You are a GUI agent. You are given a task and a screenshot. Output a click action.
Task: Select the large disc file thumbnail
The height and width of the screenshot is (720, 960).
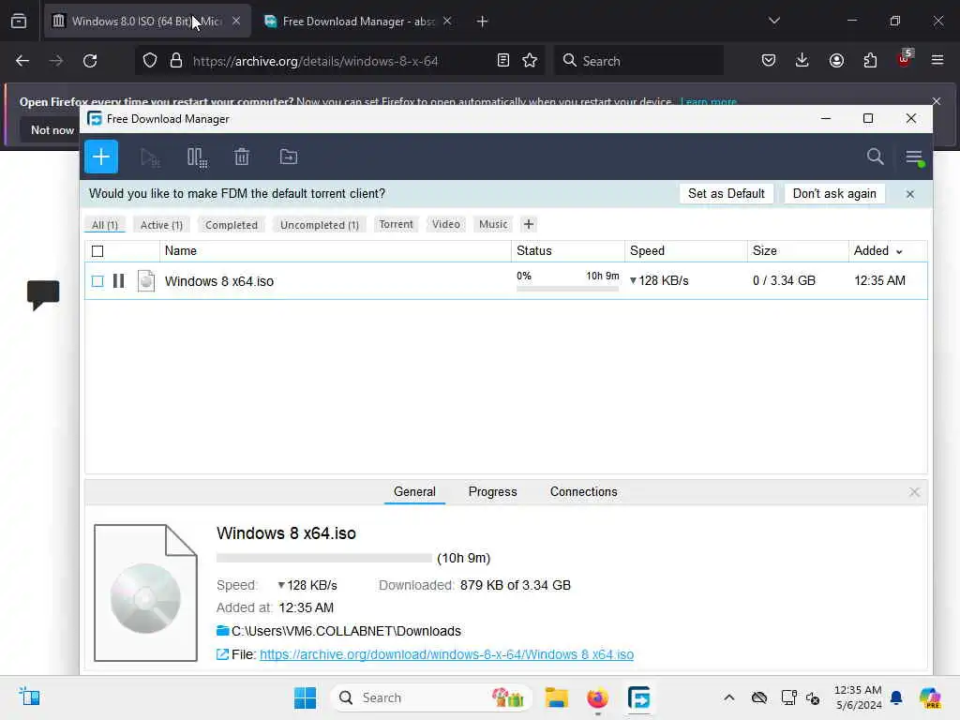pyautogui.click(x=145, y=592)
